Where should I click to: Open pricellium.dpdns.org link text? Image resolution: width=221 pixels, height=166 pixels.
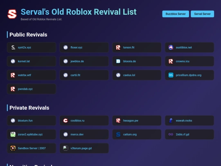pos(189,75)
